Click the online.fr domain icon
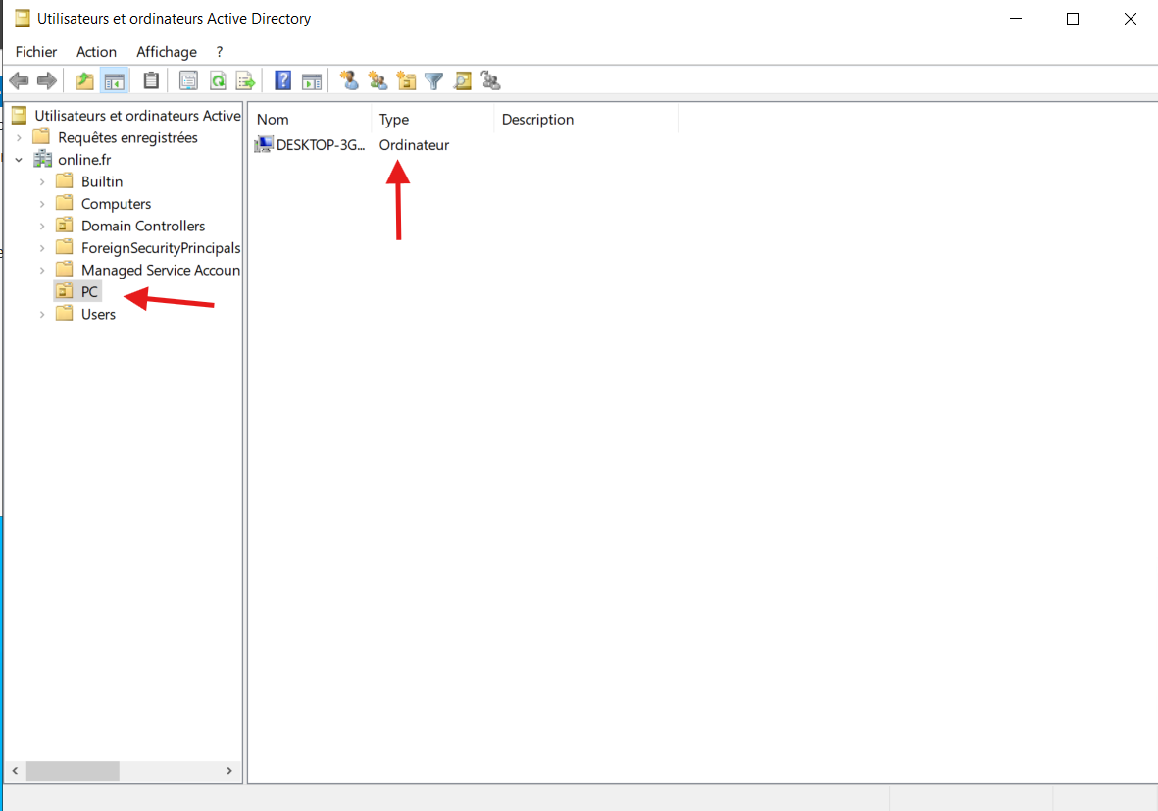Viewport: 1158px width, 811px height. 43,160
